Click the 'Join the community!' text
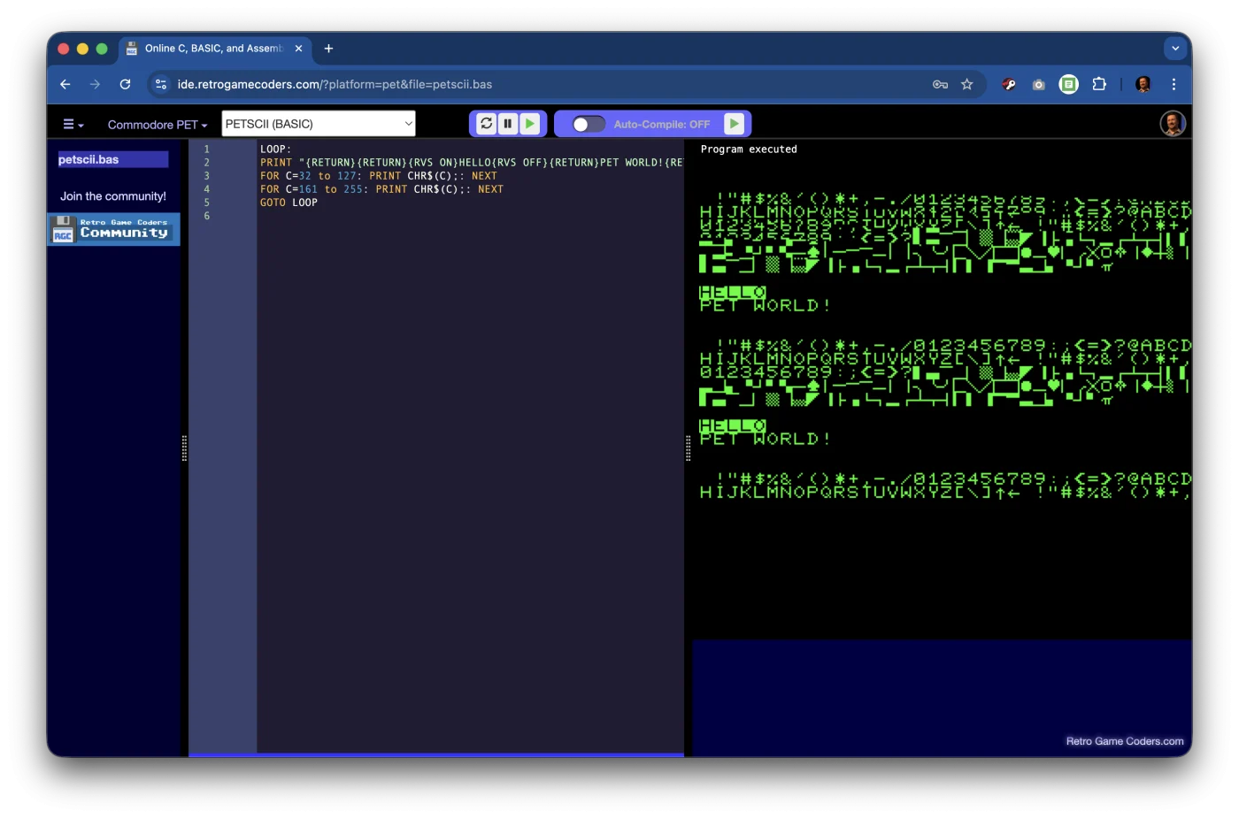Viewport: 1239px width, 819px height. coord(113,196)
